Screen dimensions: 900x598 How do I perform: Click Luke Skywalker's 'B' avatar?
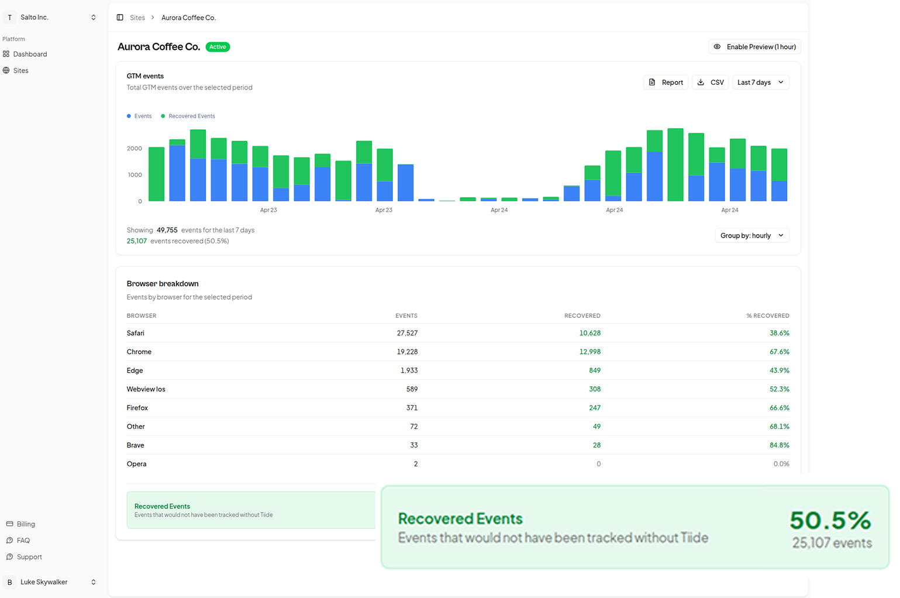point(9,582)
